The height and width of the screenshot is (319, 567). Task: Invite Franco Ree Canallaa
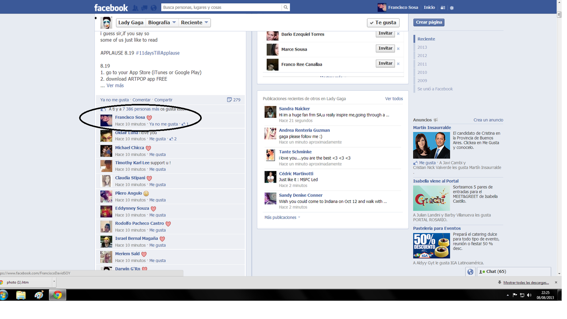pyautogui.click(x=385, y=64)
